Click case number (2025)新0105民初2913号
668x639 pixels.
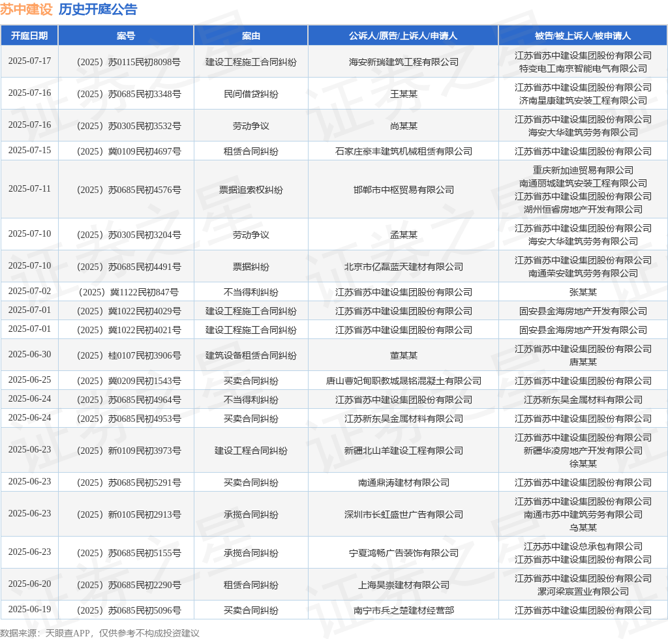[129, 514]
